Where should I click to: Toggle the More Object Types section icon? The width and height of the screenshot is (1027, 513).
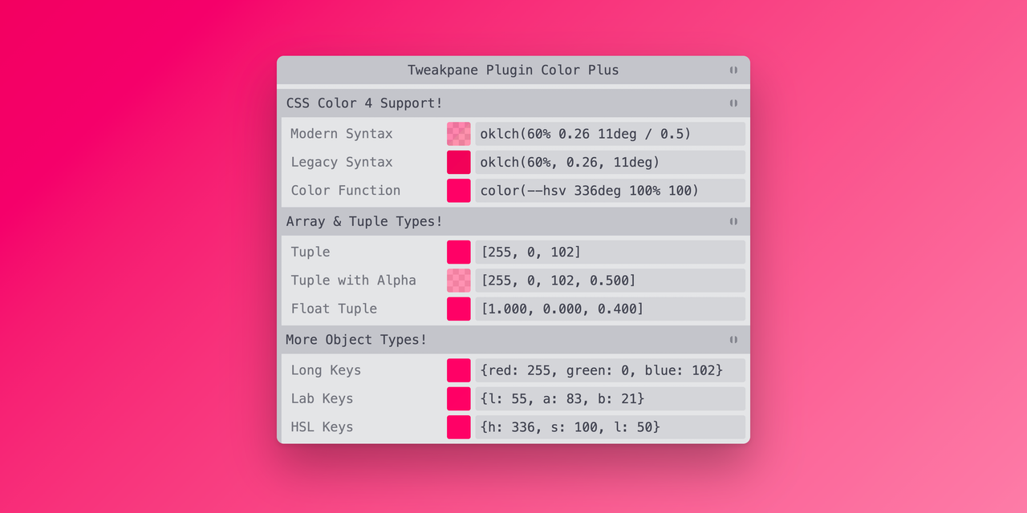click(733, 339)
